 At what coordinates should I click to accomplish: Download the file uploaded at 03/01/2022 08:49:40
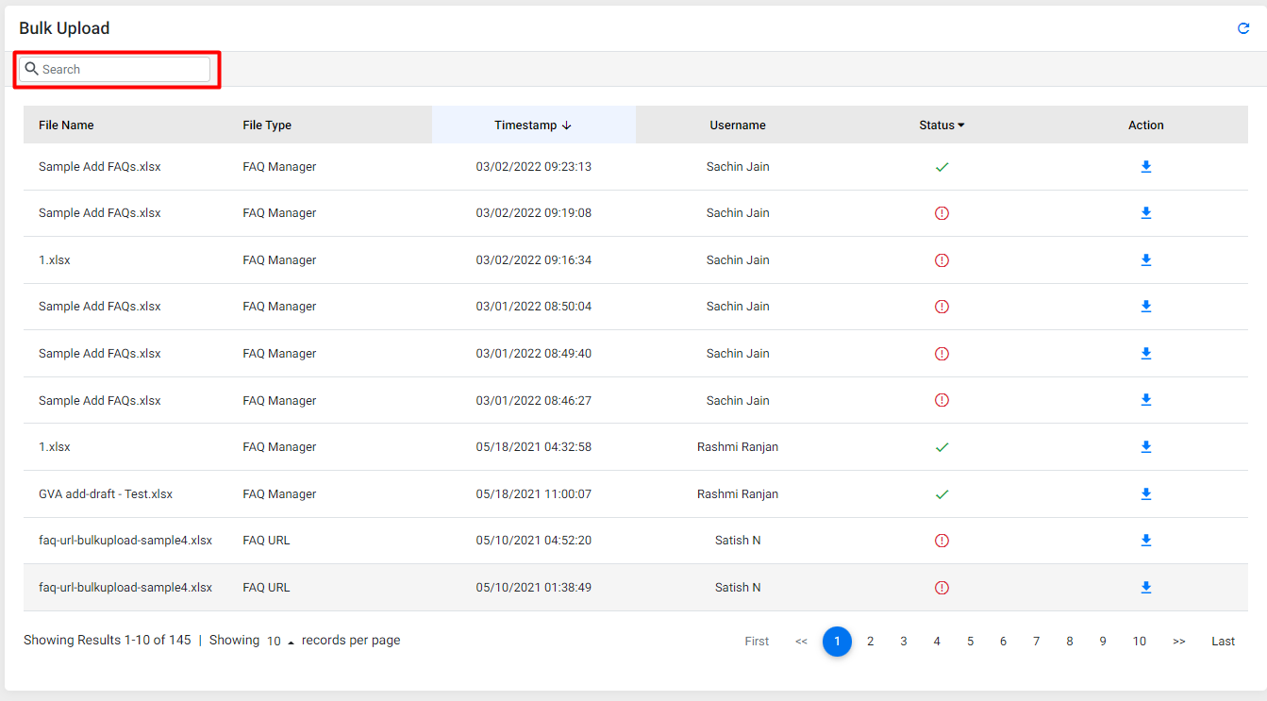coord(1146,354)
